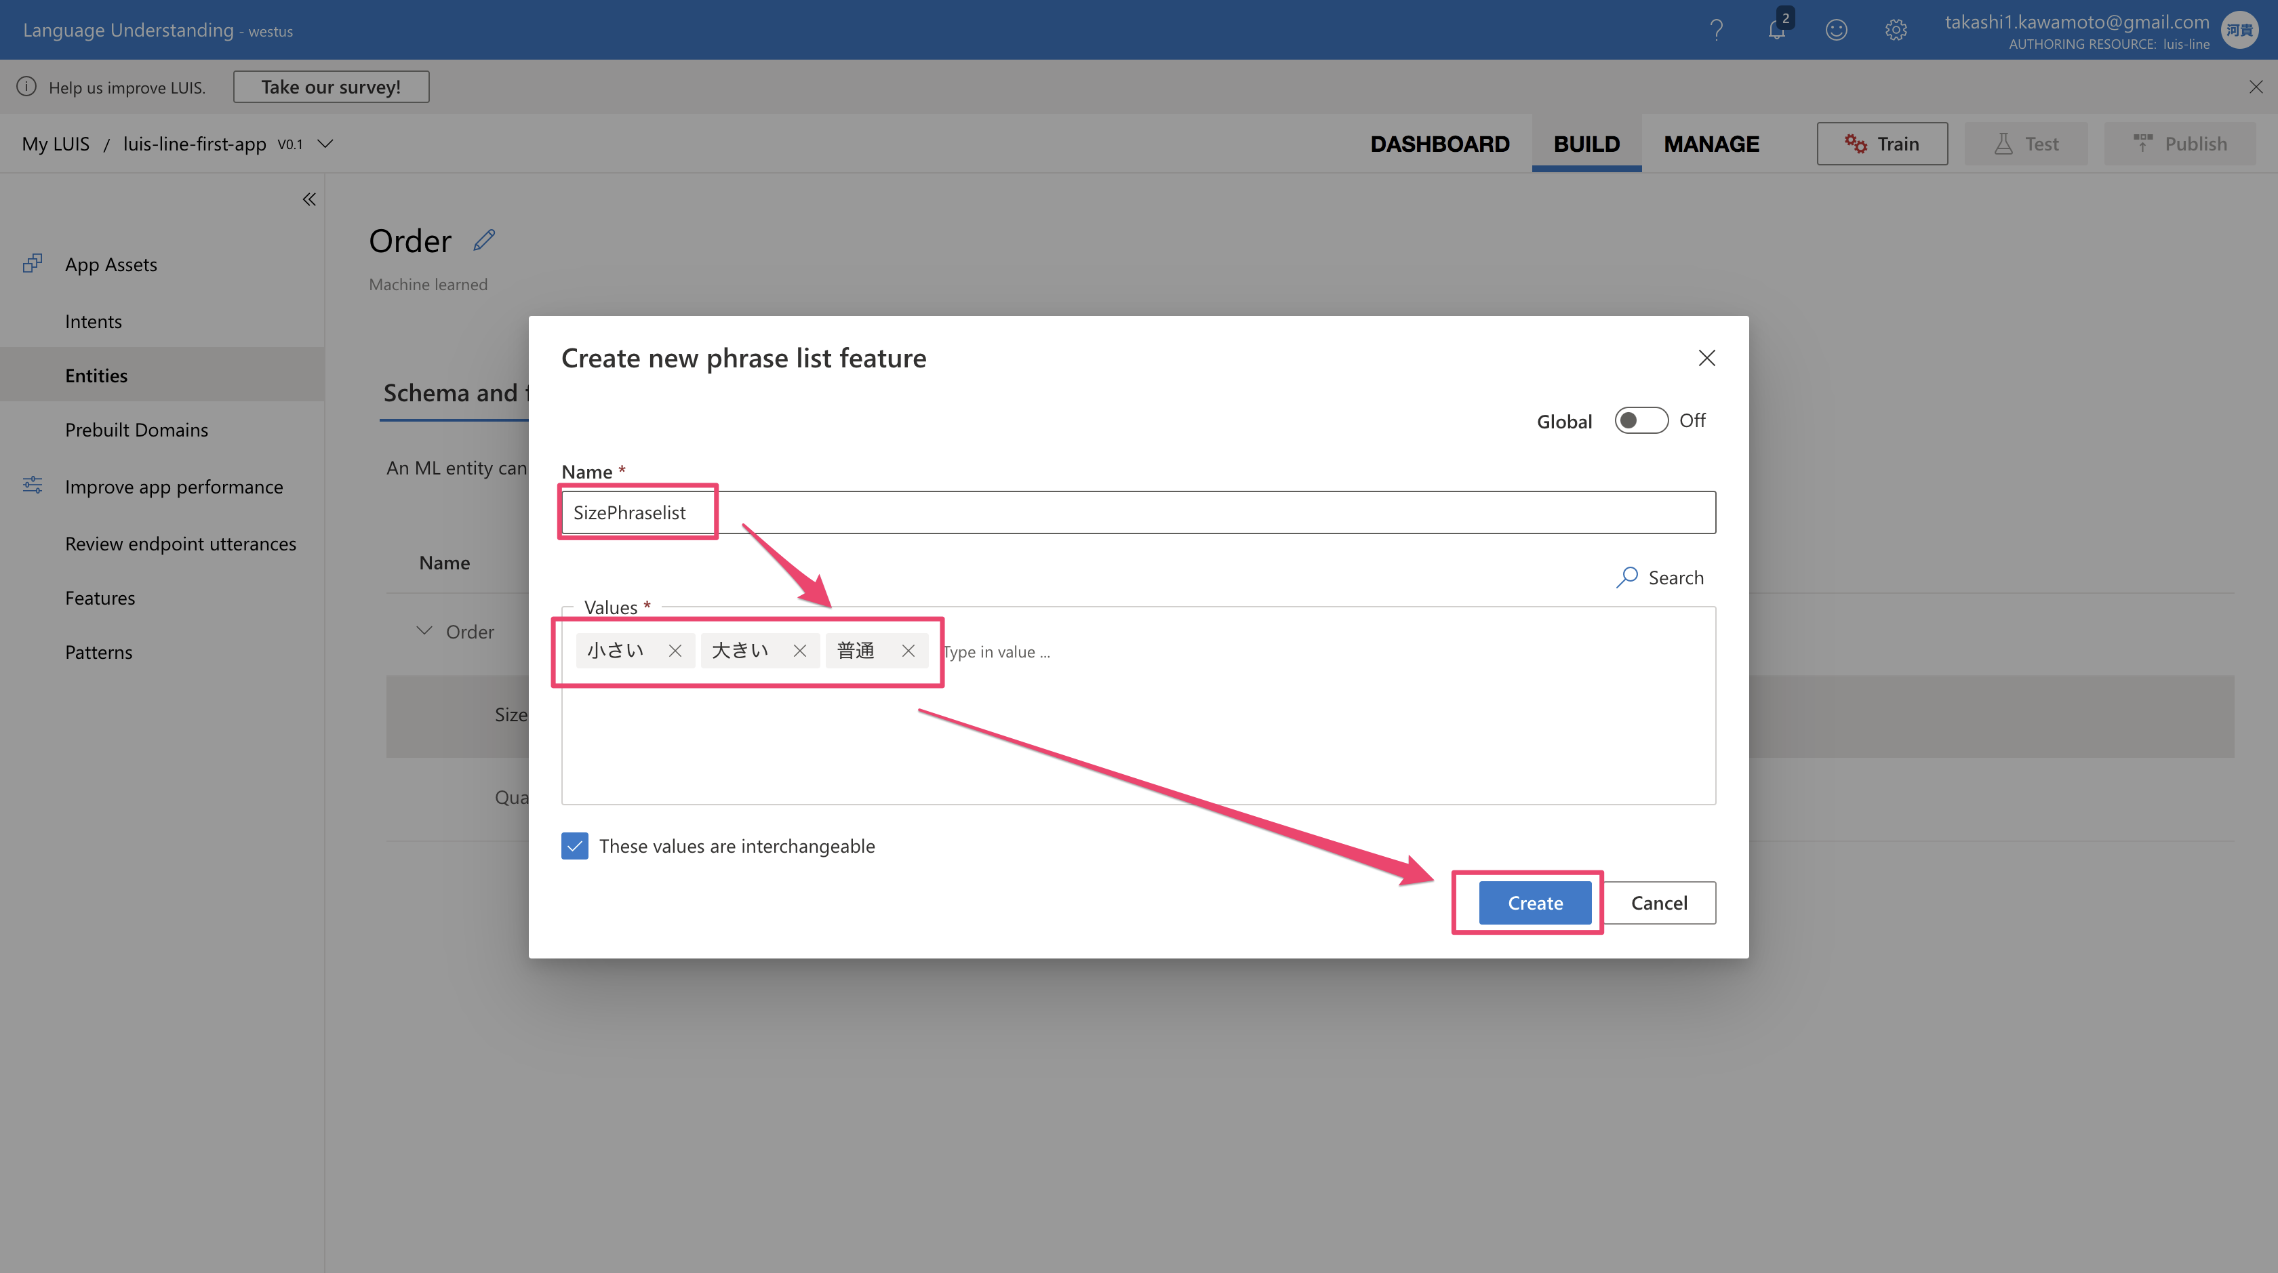
Task: Click the pencil icon next to Order
Action: pos(483,241)
